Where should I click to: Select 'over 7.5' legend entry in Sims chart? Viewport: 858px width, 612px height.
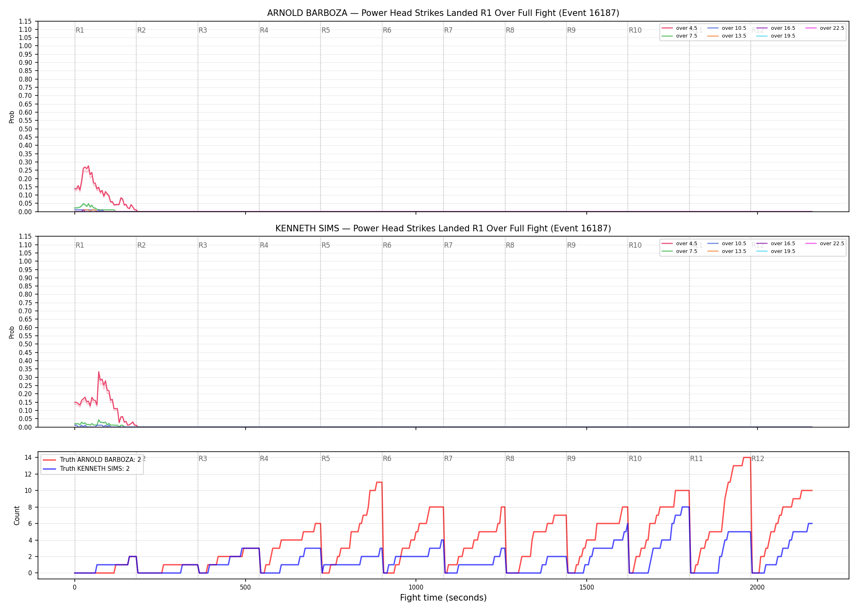point(679,251)
